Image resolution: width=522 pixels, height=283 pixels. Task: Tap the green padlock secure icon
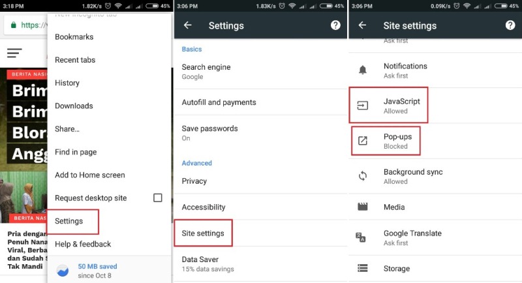point(13,25)
